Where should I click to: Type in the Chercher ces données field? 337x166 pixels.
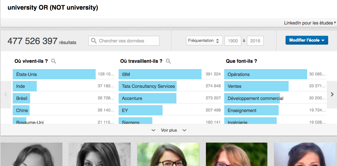click(127, 41)
